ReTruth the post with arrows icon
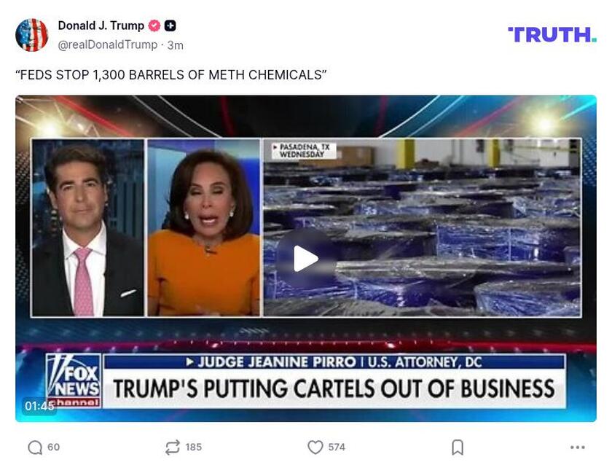The image size is (612, 473). (173, 447)
